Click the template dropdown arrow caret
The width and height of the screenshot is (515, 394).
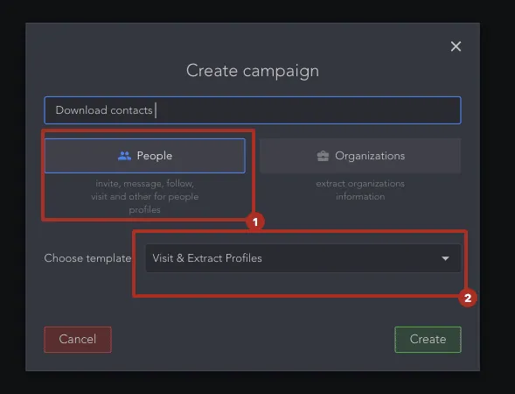click(445, 258)
